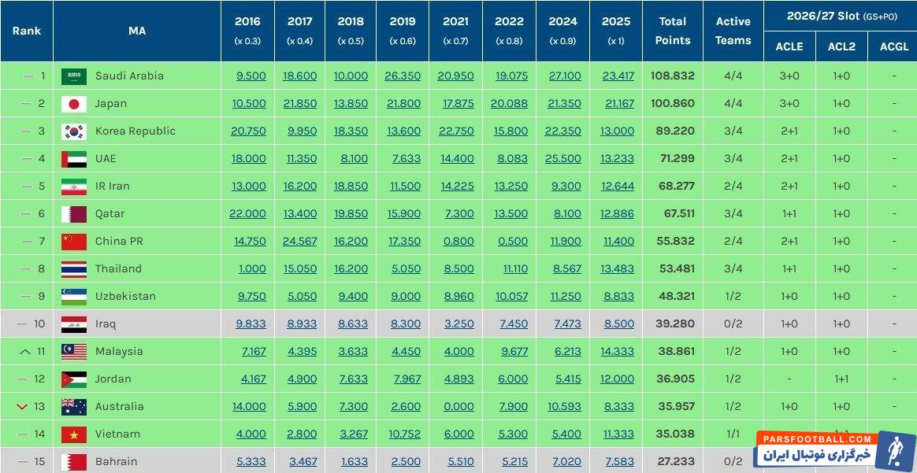Image resolution: width=917 pixels, height=473 pixels.
Task: Open China PR's 2017 points value 24.567
Action: tap(299, 242)
